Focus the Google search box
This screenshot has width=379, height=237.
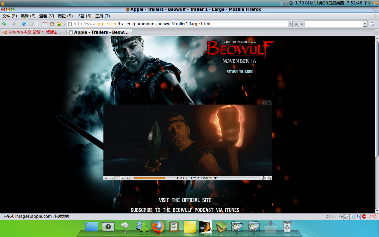tap(334, 24)
